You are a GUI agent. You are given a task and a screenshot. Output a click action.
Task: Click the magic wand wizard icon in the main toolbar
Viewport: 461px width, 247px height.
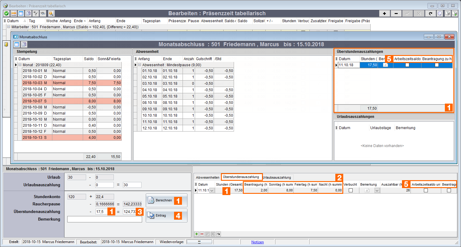click(51, 13)
